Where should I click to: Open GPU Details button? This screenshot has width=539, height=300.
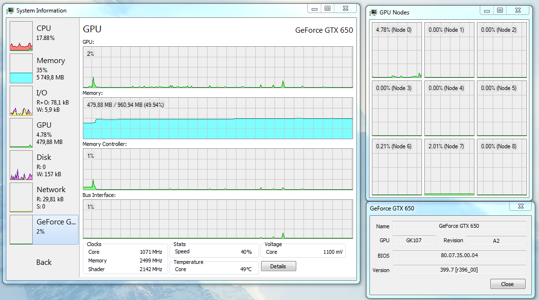point(278,266)
